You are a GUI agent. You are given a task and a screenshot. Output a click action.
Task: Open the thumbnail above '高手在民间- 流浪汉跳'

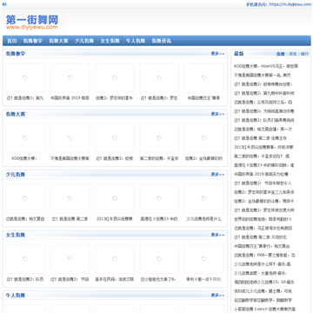(x=115, y=259)
